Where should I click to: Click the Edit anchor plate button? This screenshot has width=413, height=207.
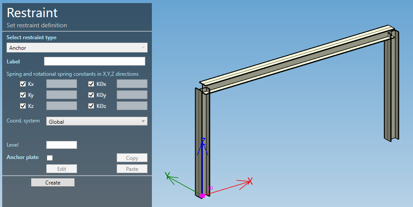coord(62,169)
